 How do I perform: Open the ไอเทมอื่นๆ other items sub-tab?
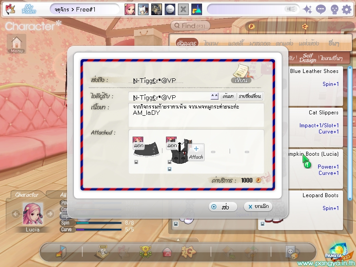click(332, 58)
